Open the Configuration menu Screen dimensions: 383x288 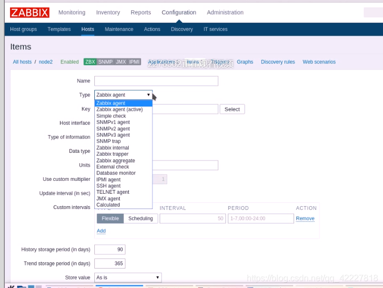tap(179, 12)
